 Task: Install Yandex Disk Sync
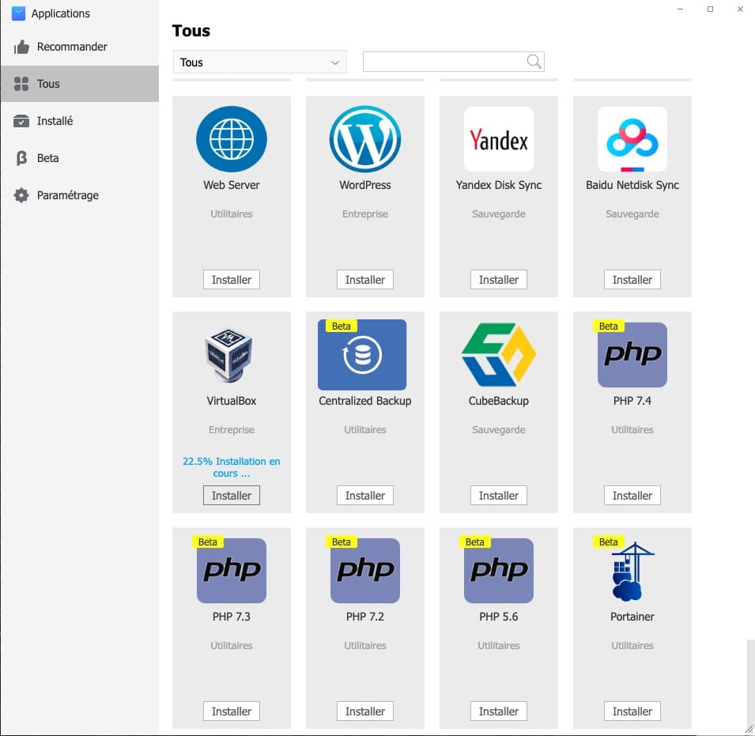(498, 280)
